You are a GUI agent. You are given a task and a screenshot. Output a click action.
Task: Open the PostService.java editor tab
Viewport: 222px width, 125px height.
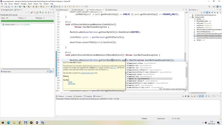pos(62,10)
